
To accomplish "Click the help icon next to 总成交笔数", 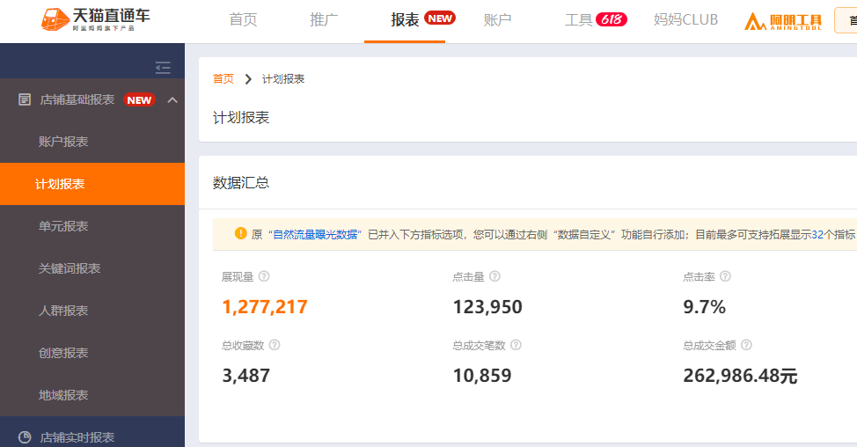I will (x=516, y=345).
